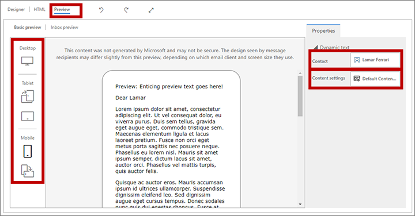This screenshot has width=415, height=216.
Task: Click the 'Tablet' label
Action: (x=28, y=83)
